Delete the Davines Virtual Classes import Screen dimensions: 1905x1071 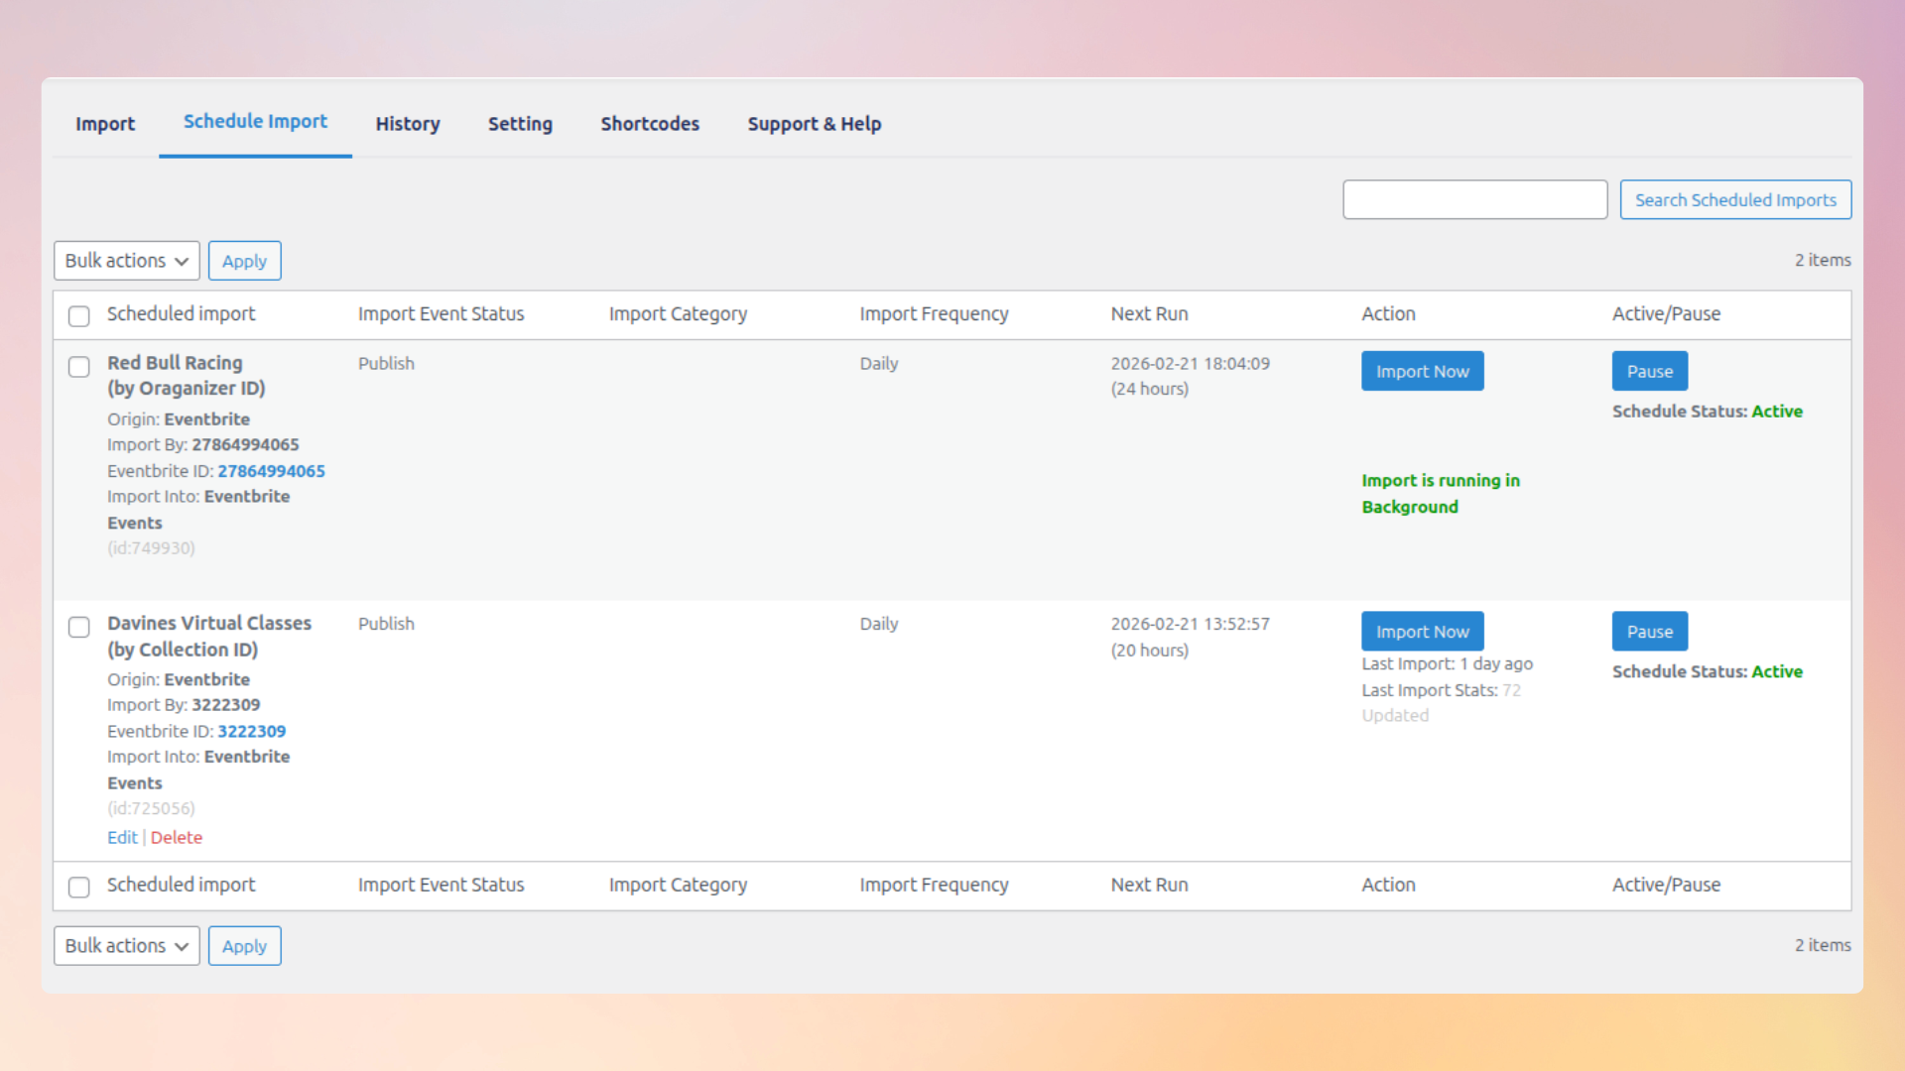click(x=177, y=837)
